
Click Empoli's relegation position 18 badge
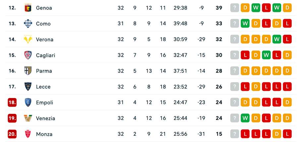click(x=12, y=103)
